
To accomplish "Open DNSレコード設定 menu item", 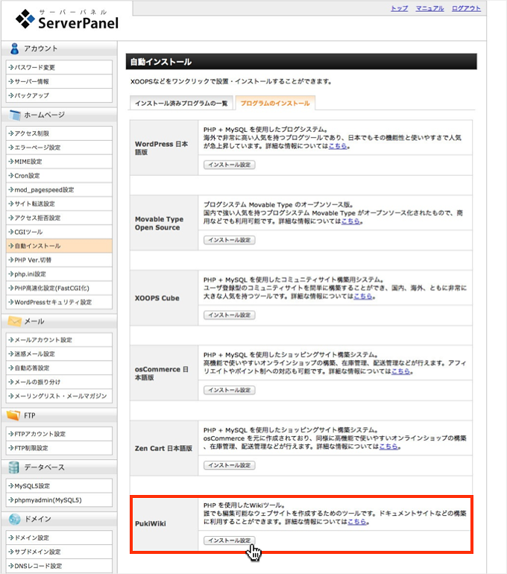I will pyautogui.click(x=60, y=566).
